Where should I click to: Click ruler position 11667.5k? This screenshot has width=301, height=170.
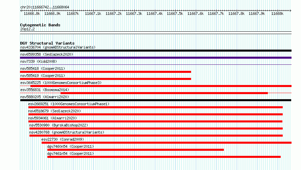click(x=175, y=13)
